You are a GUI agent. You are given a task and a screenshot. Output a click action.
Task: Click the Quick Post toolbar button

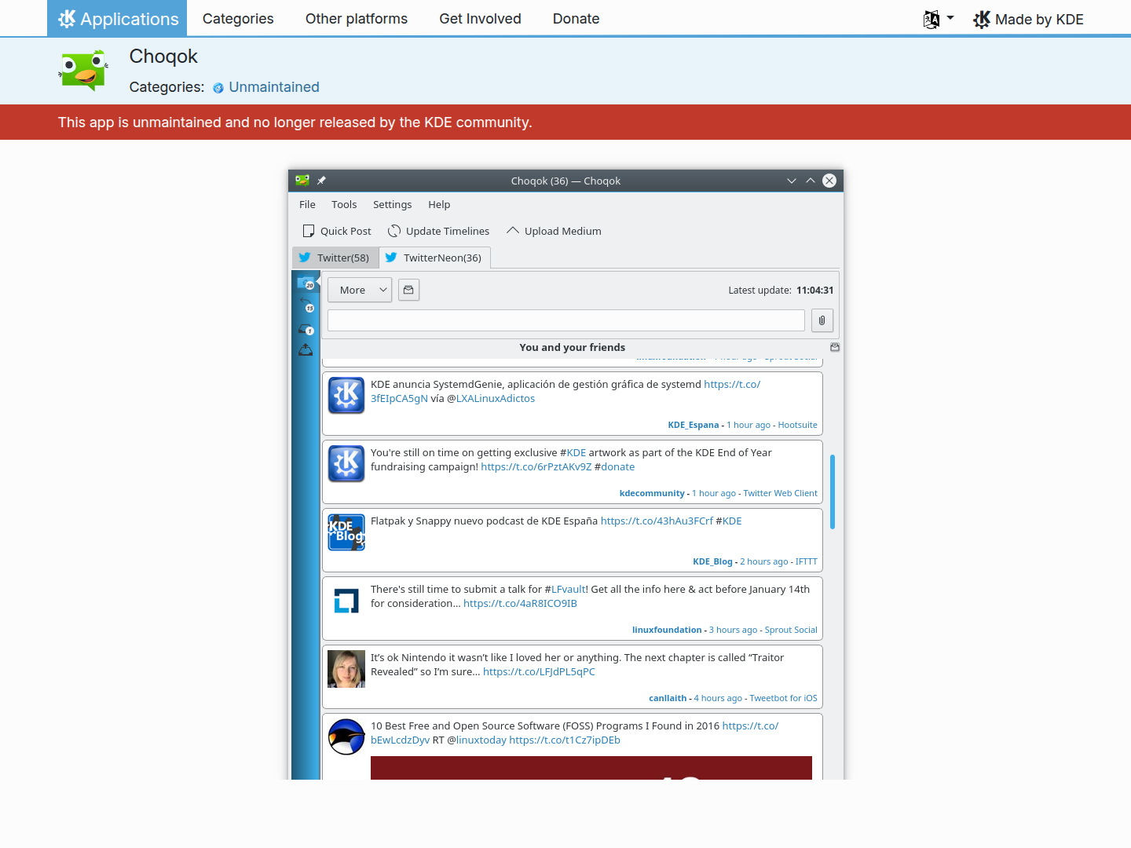337,231
